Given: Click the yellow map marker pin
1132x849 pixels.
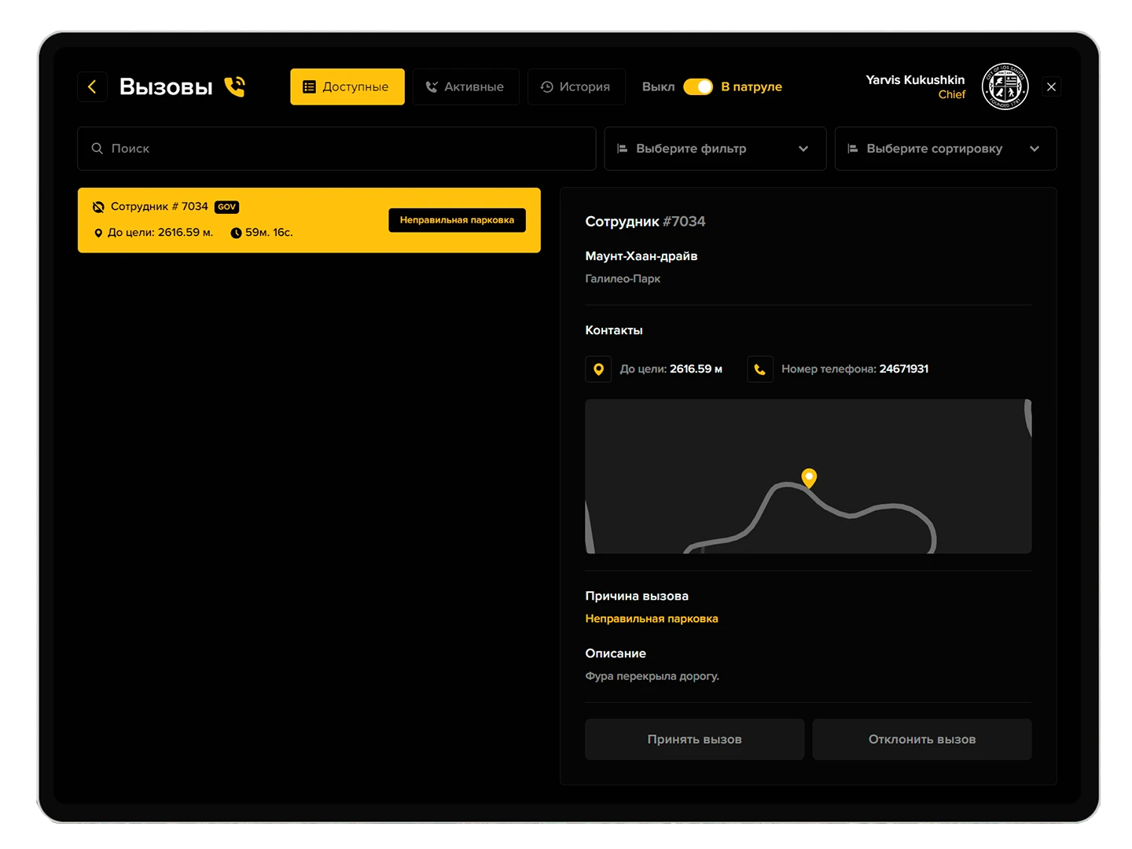Looking at the screenshot, I should [x=809, y=477].
